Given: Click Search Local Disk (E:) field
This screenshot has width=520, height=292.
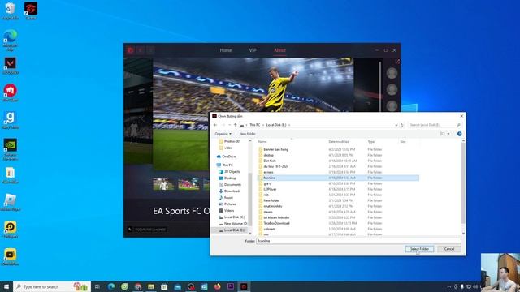Looking at the screenshot, I should [435, 125].
